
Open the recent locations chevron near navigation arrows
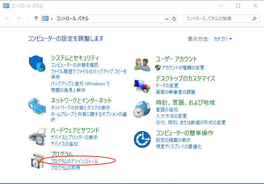27,19
